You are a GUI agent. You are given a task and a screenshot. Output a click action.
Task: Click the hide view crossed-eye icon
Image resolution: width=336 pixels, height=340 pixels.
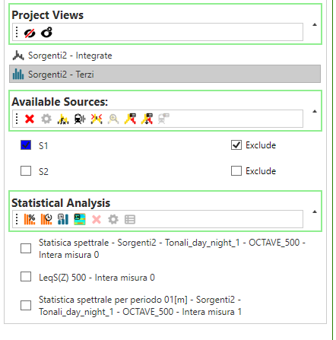click(x=30, y=33)
